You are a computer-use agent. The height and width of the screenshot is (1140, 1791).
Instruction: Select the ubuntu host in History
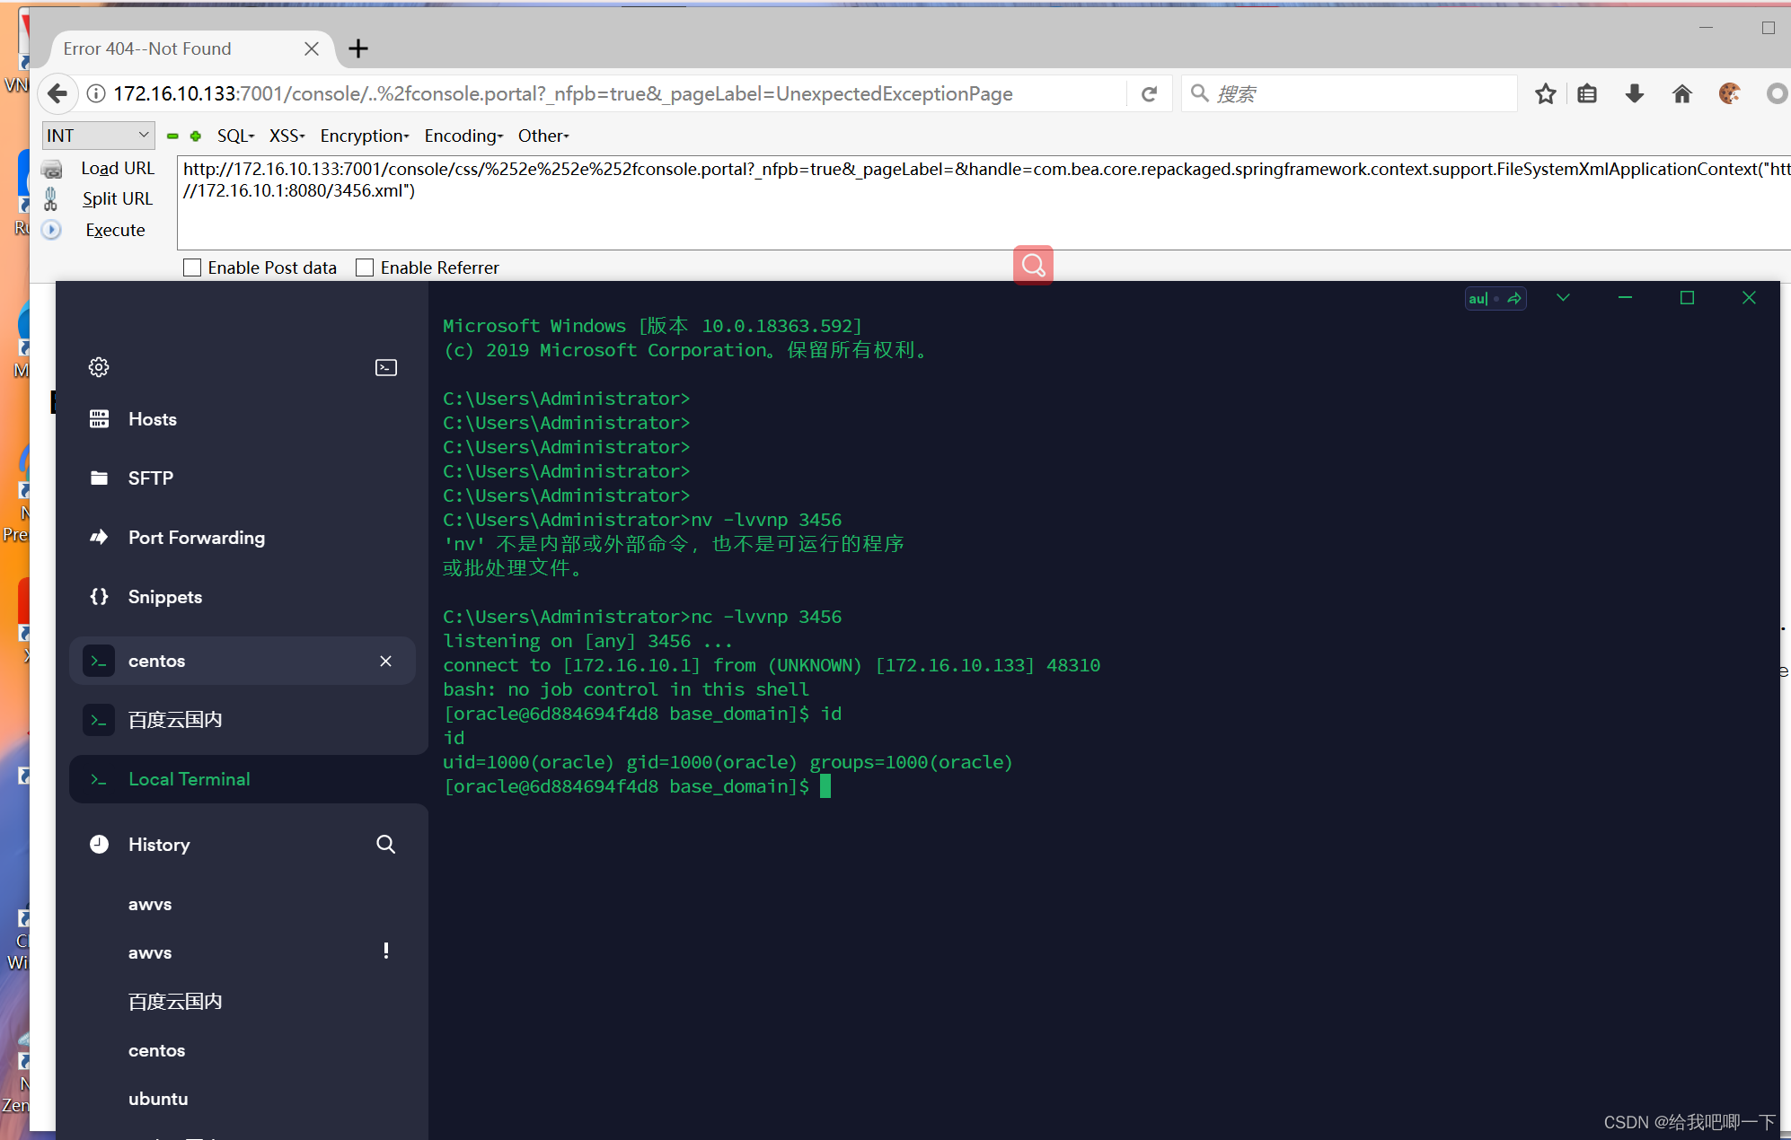pos(158,1098)
